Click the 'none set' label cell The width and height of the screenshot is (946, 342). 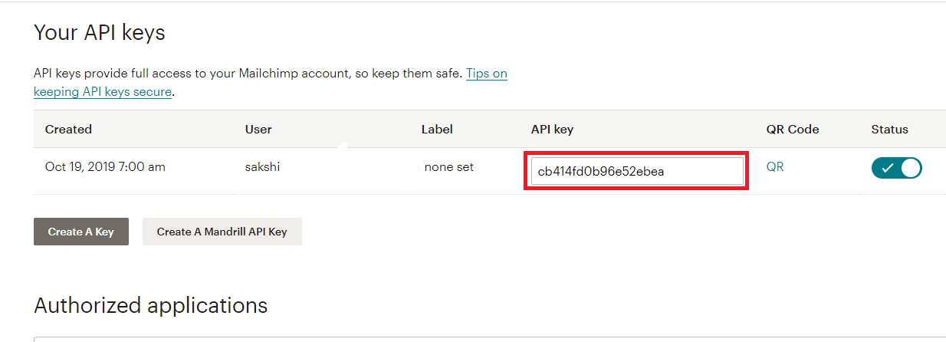449,166
